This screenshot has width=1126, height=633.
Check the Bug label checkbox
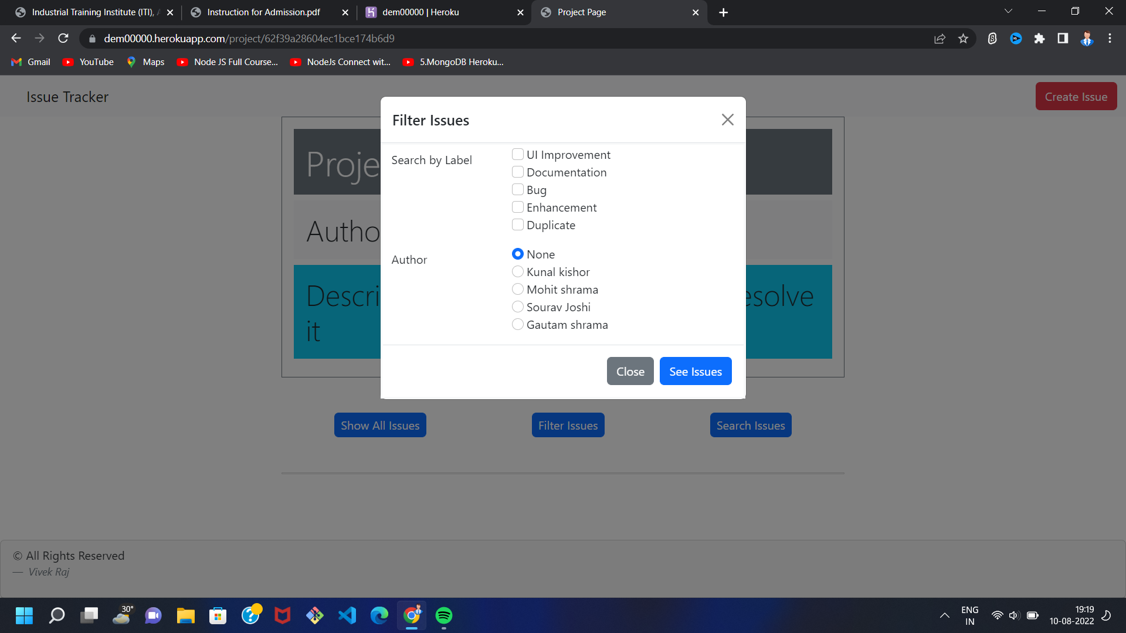[518, 189]
